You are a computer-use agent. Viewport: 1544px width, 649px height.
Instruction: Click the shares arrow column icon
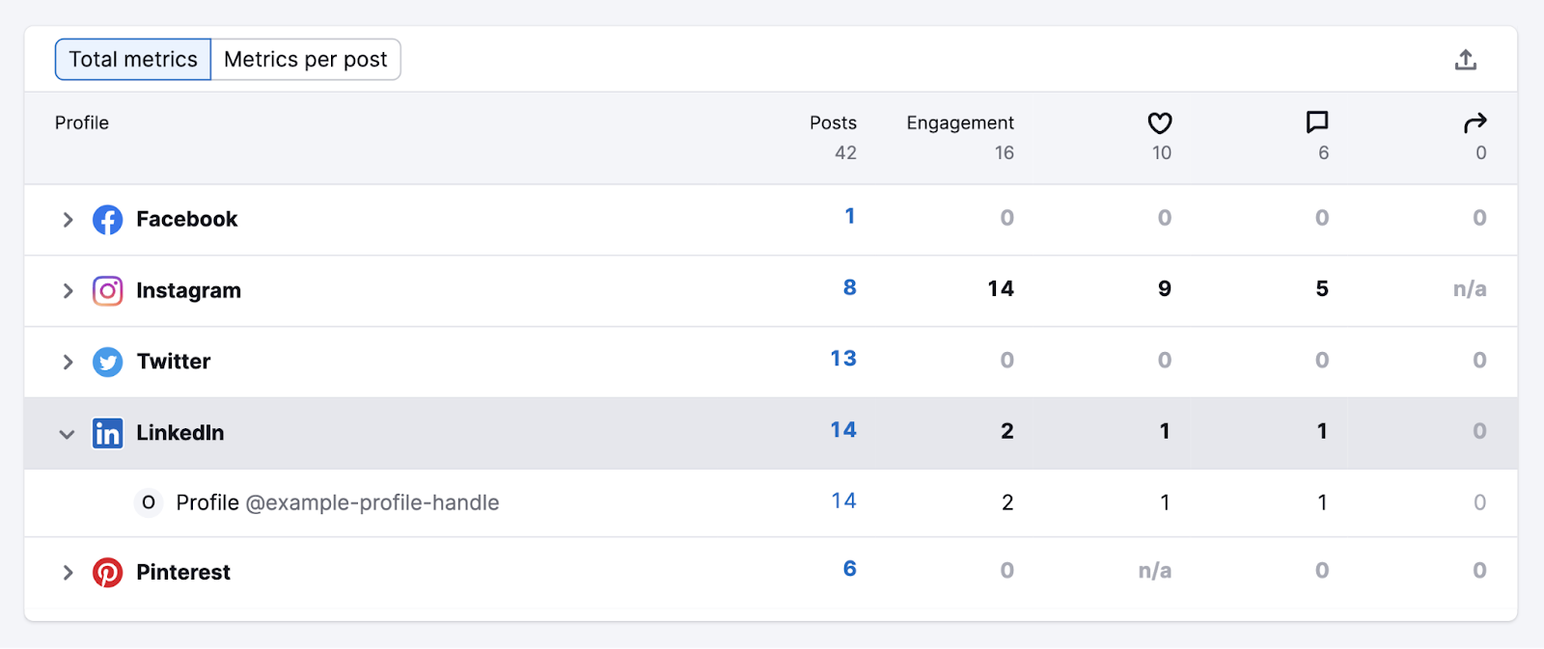(1475, 122)
